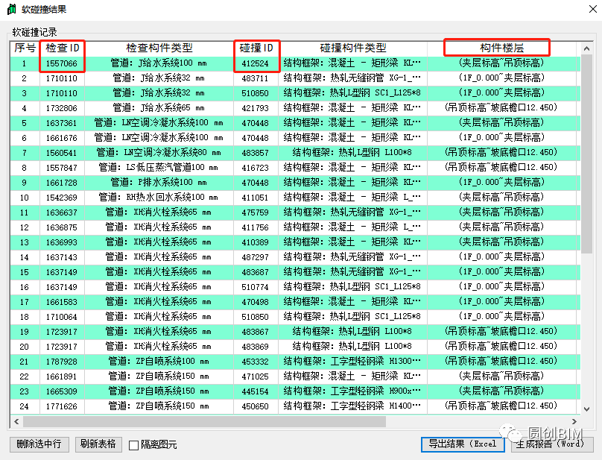Select collision ID 421793 cell
The height and width of the screenshot is (460, 602).
coord(256,108)
